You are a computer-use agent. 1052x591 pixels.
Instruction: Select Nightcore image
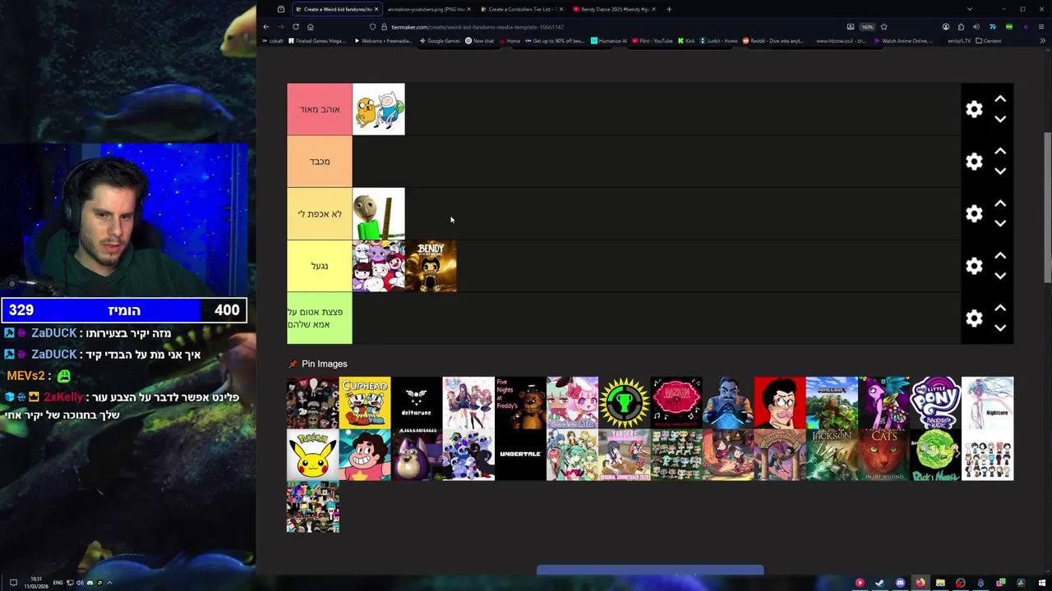[x=988, y=402]
